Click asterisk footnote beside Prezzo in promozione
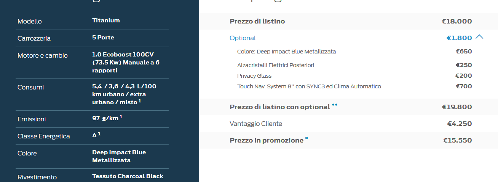Screen dimensions: 498x182 coord(306,138)
